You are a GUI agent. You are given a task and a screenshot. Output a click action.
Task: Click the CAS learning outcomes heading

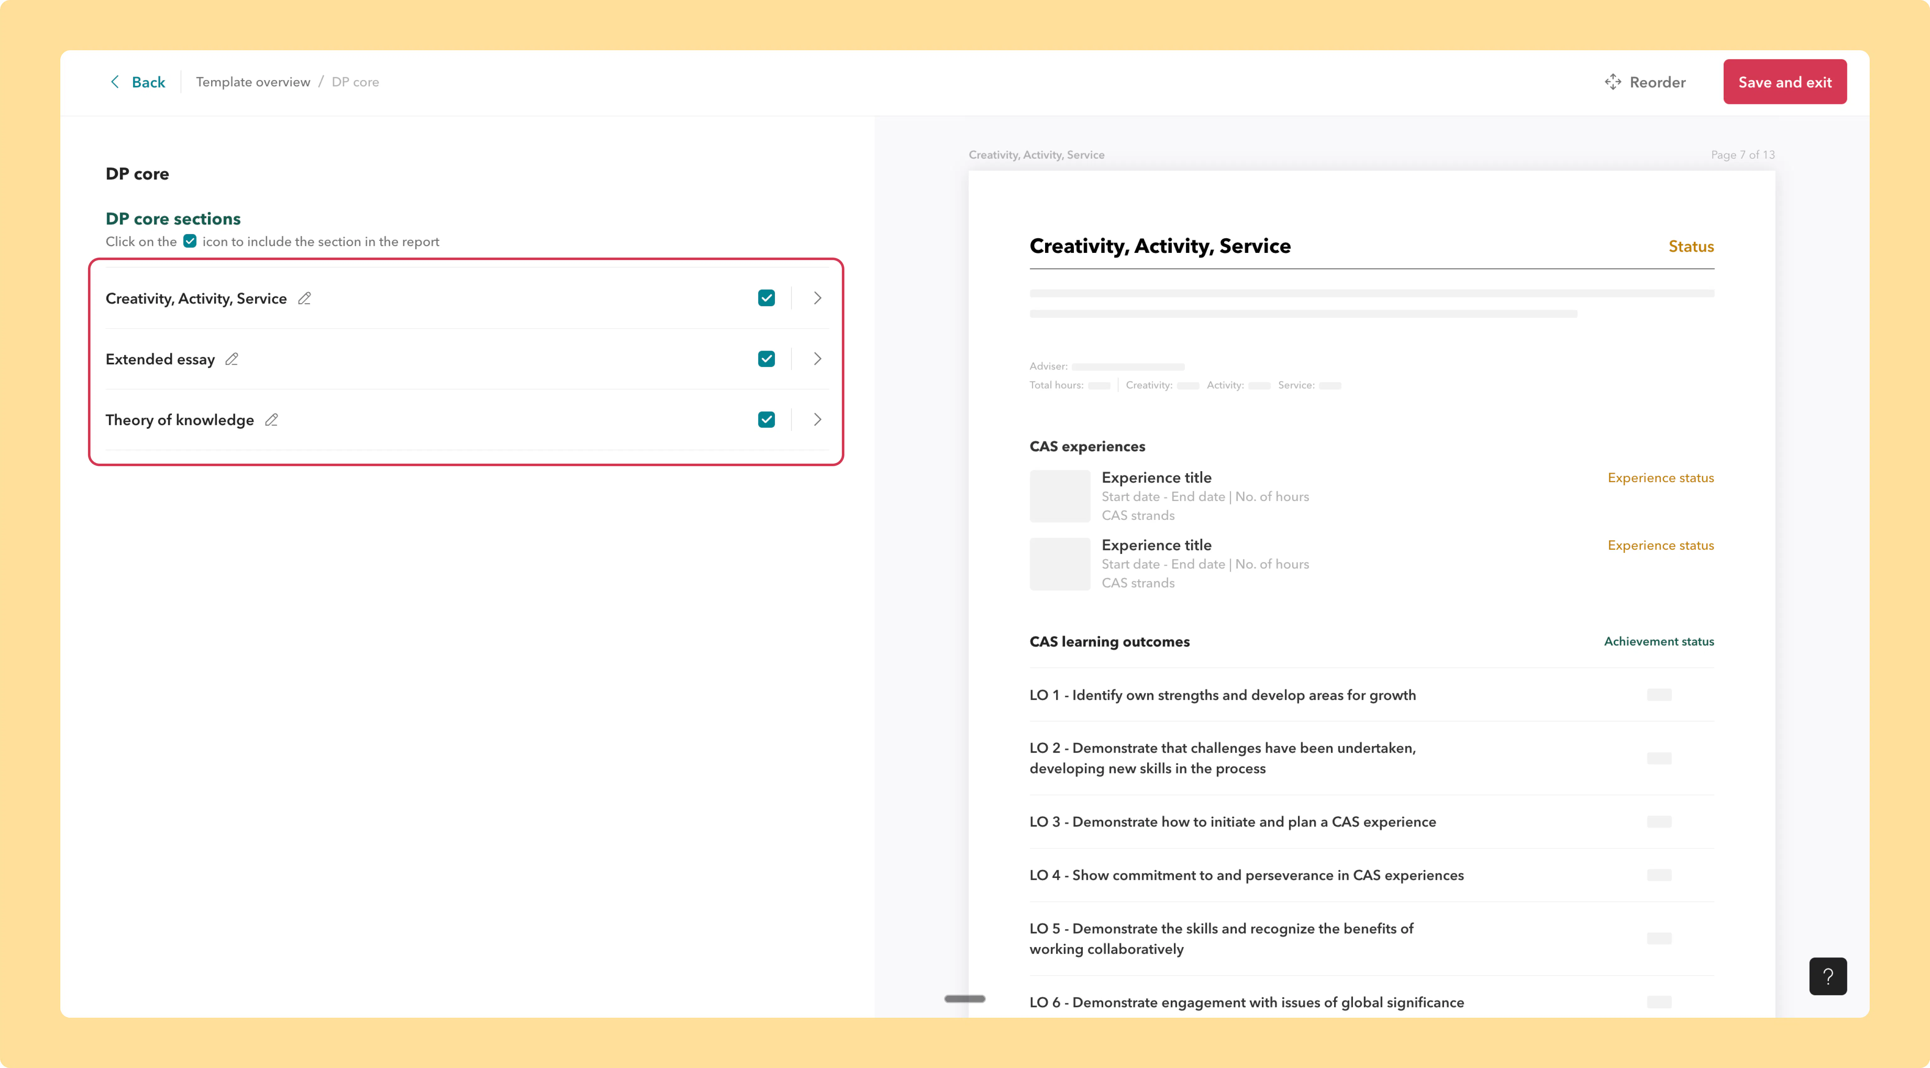(x=1109, y=642)
